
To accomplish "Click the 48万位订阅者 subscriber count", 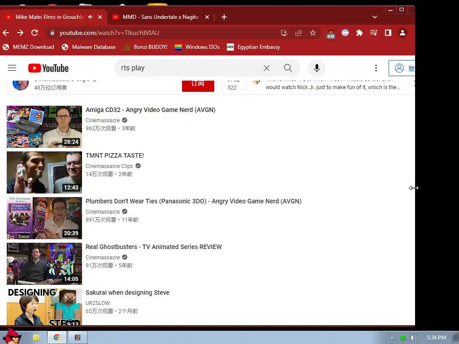I will (x=50, y=87).
